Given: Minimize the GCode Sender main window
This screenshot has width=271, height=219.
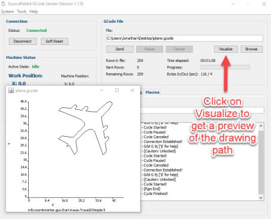Looking at the screenshot, I should pos(233,4).
